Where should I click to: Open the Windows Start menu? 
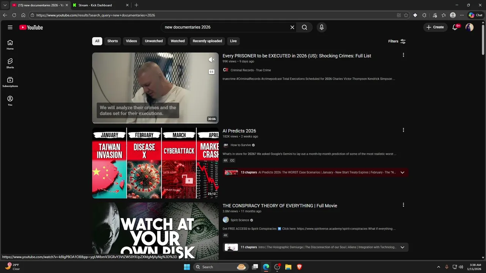pyautogui.click(x=187, y=267)
